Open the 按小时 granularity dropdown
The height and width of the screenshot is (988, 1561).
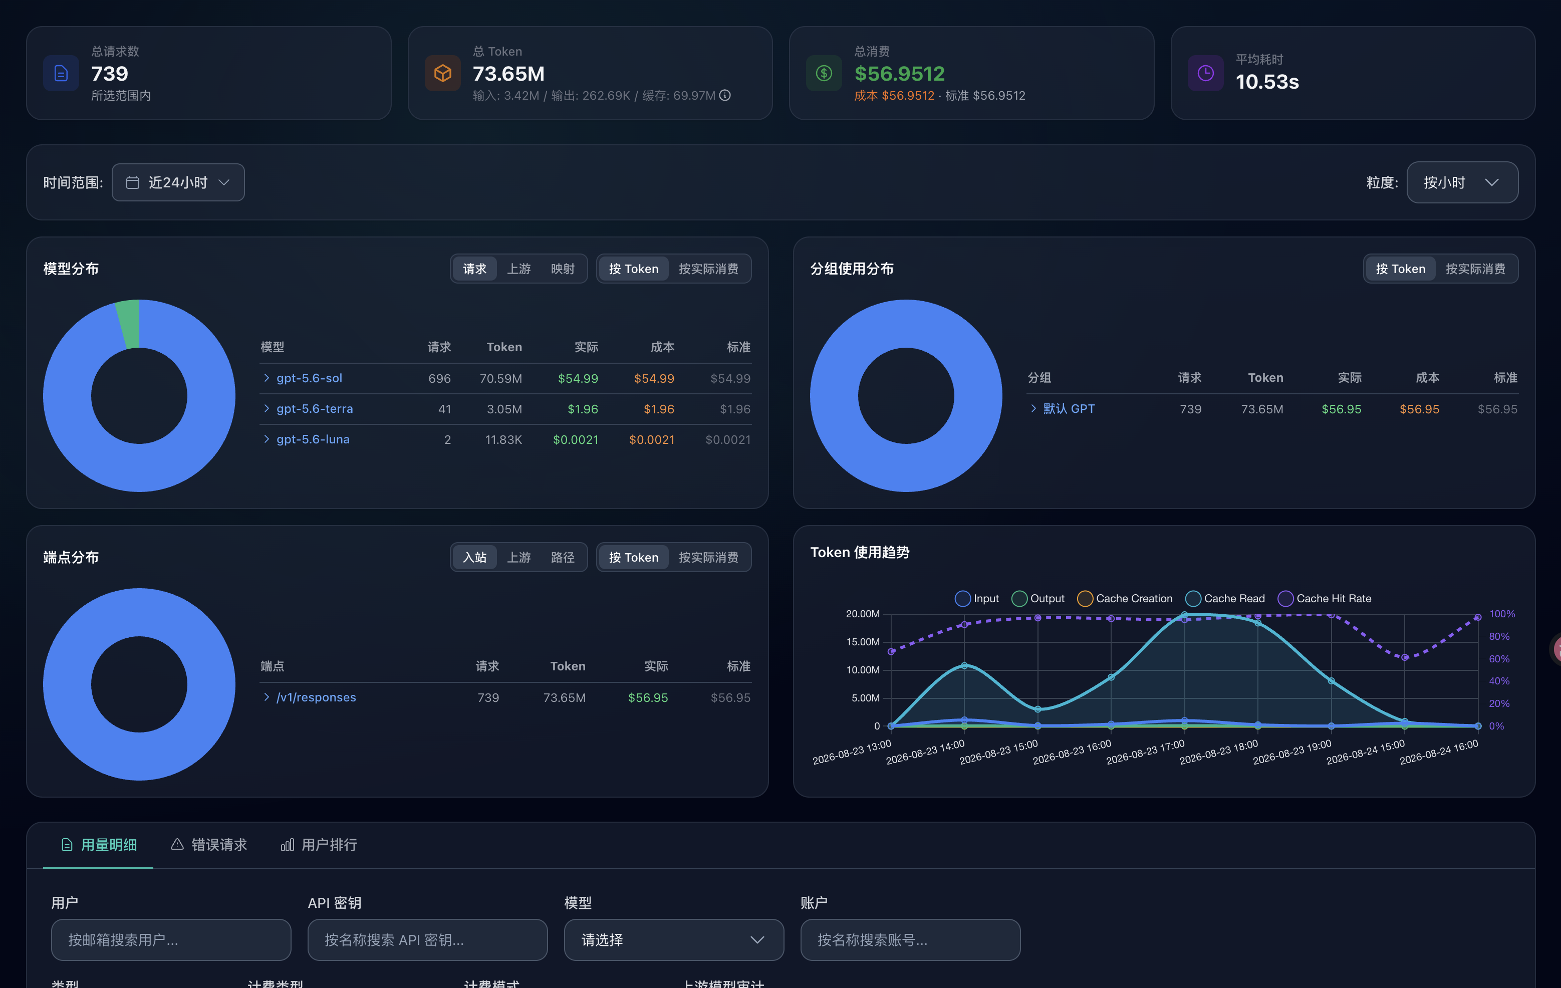(1462, 182)
